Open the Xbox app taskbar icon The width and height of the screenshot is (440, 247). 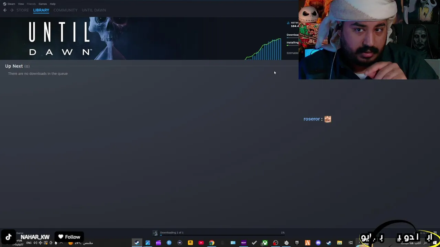pos(265,243)
